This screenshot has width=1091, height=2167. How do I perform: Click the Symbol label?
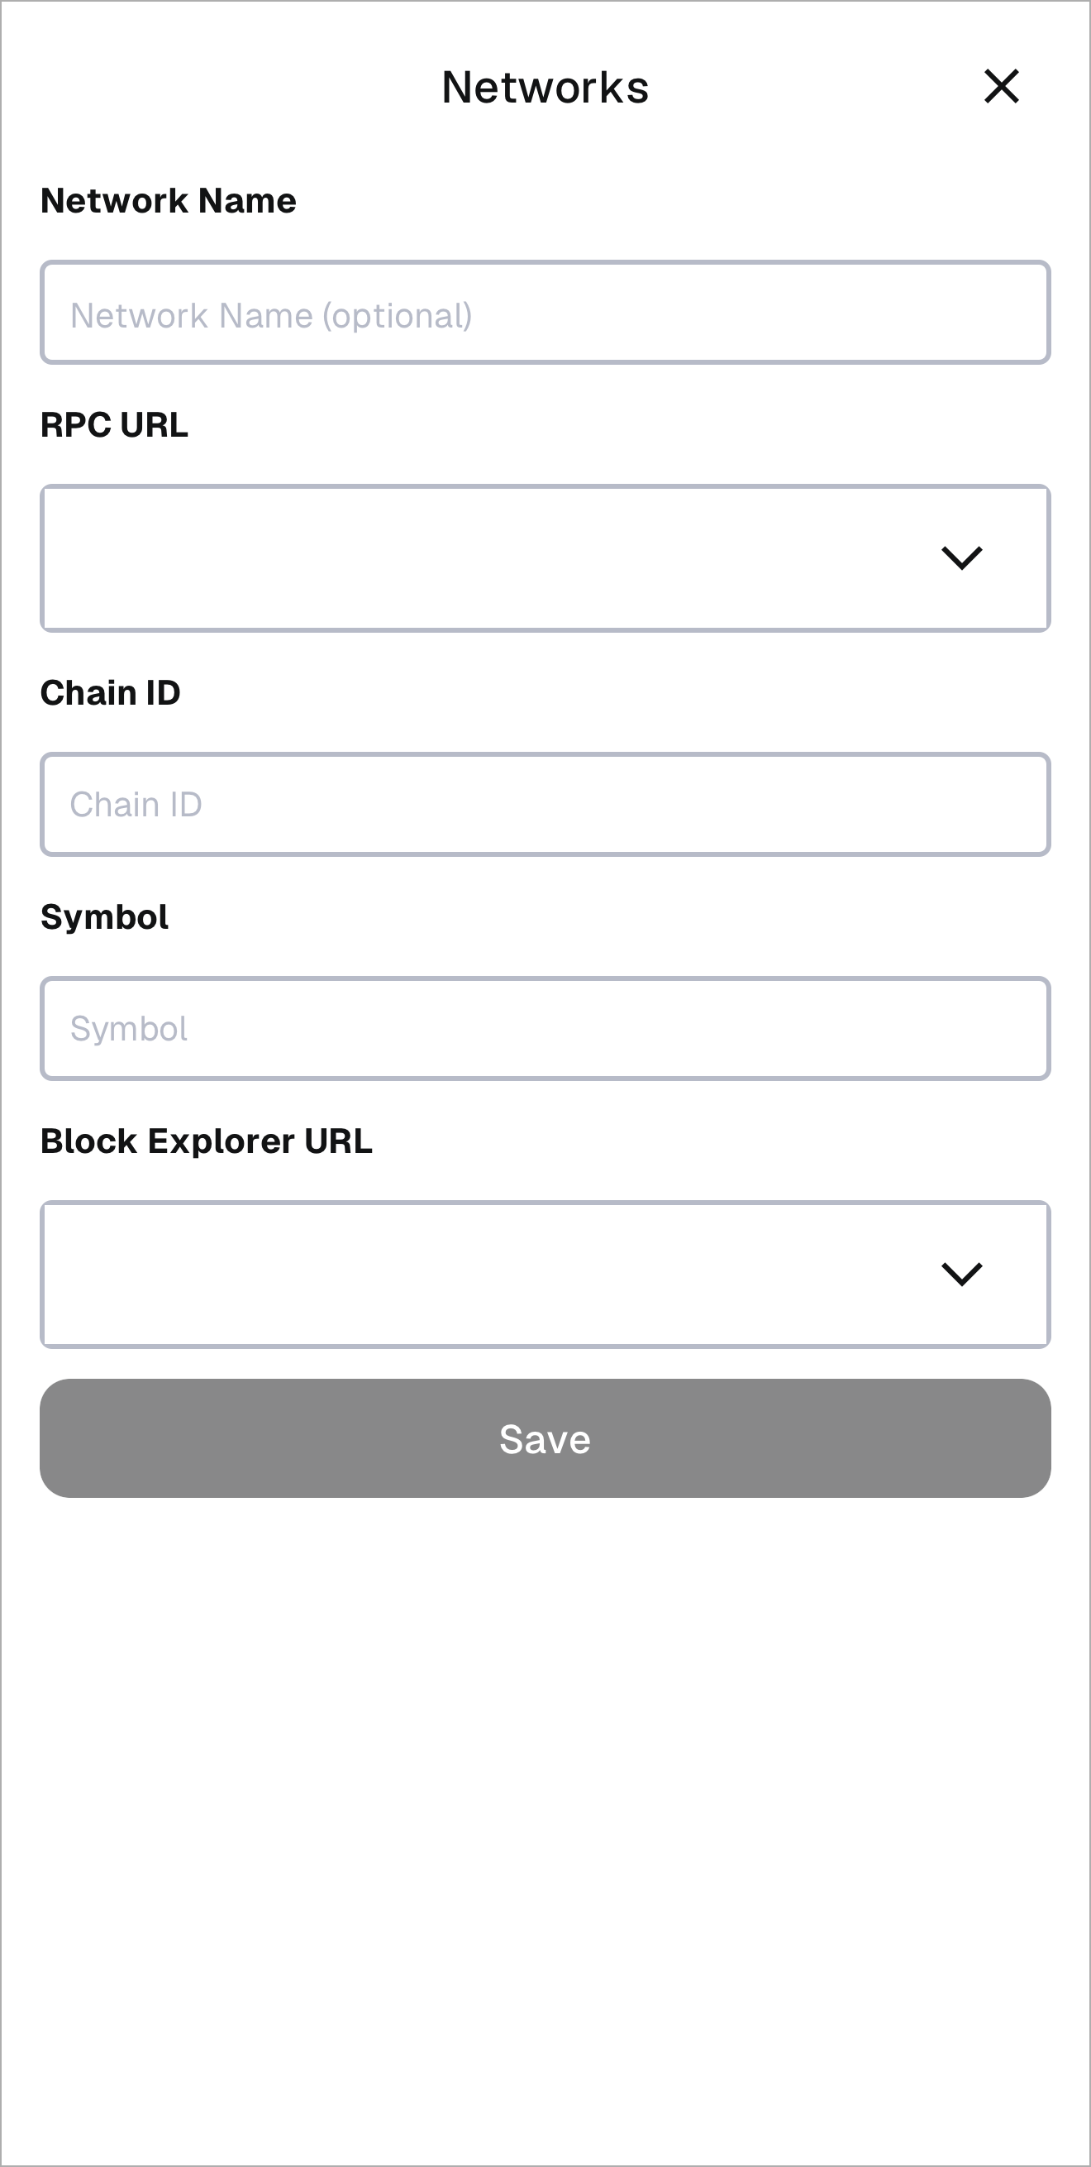(104, 916)
